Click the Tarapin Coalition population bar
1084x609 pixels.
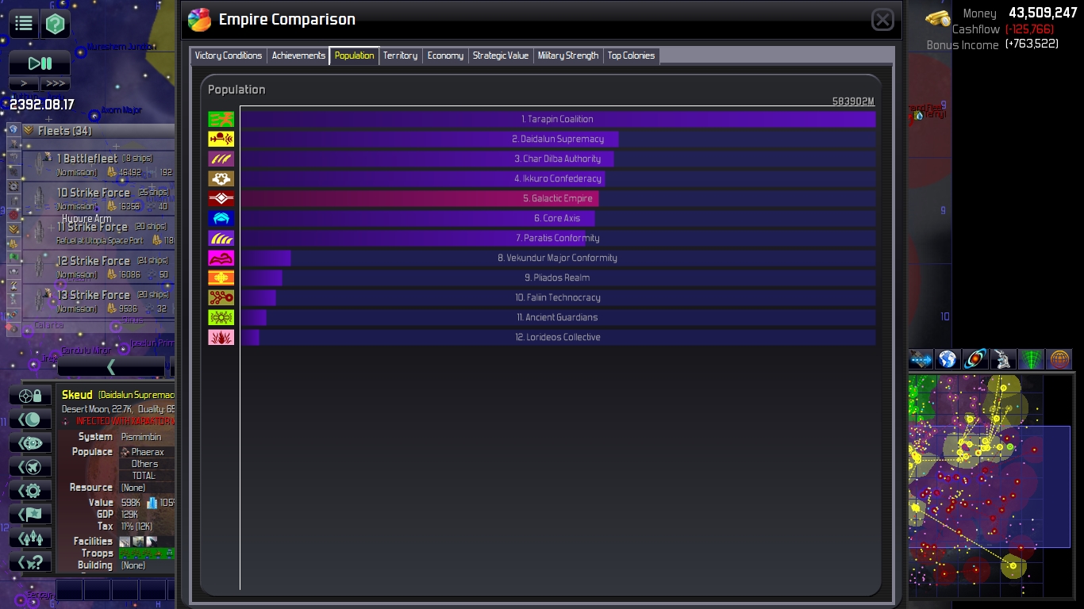coord(558,119)
